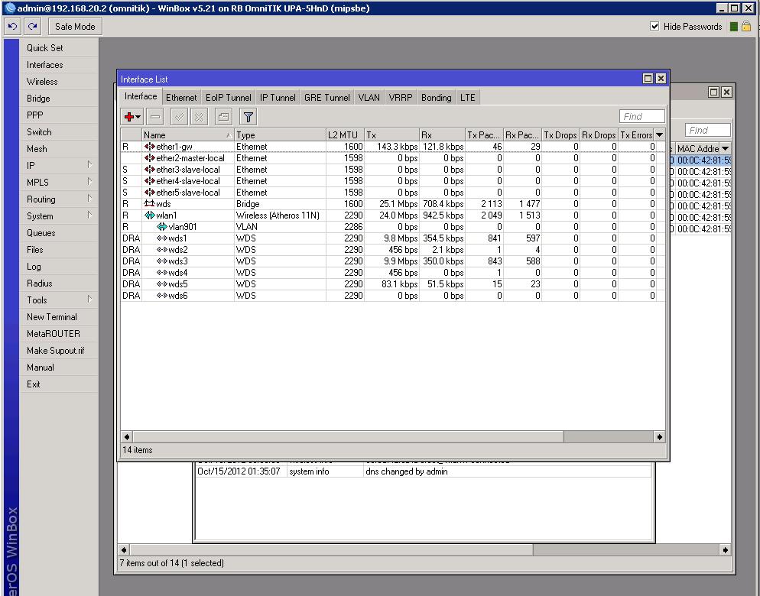Toggle the Hide Passwords checkbox
This screenshot has width=760, height=596.
tap(654, 27)
